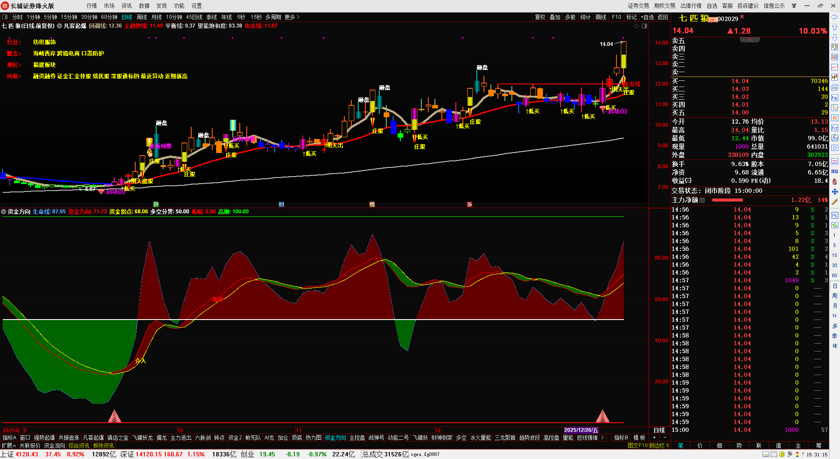
Task: Select 月线 chart period
Action: tap(157, 17)
